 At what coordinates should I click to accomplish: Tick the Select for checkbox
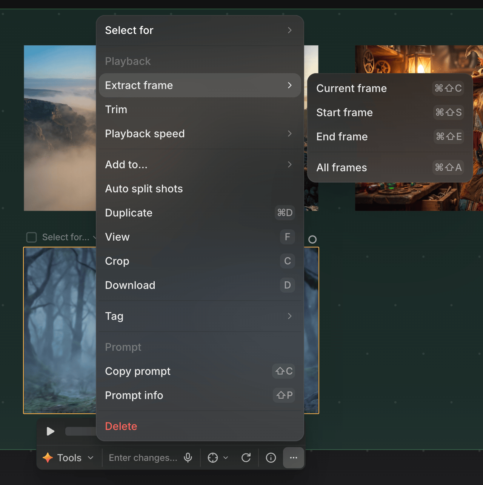31,237
